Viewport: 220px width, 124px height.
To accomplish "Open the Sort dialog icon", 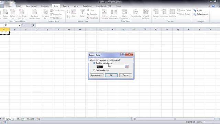I will tap(74, 13).
